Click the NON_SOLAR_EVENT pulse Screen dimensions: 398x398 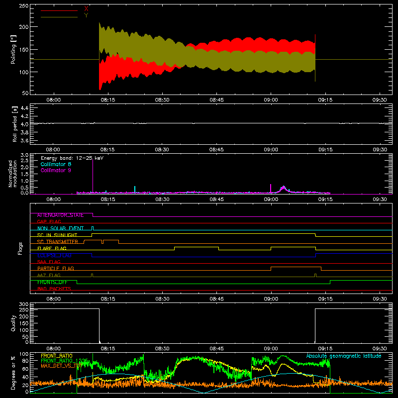(x=93, y=228)
